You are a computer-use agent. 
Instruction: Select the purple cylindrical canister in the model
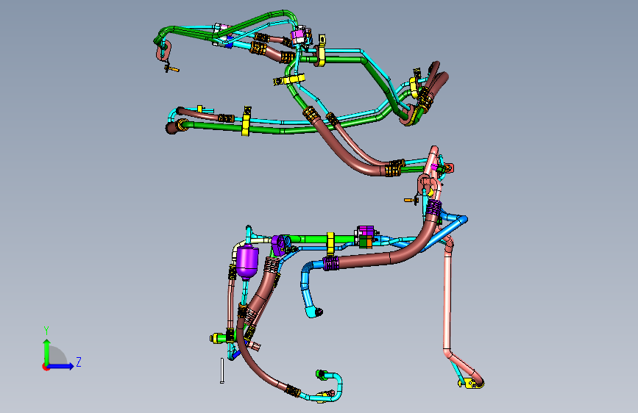247,262
